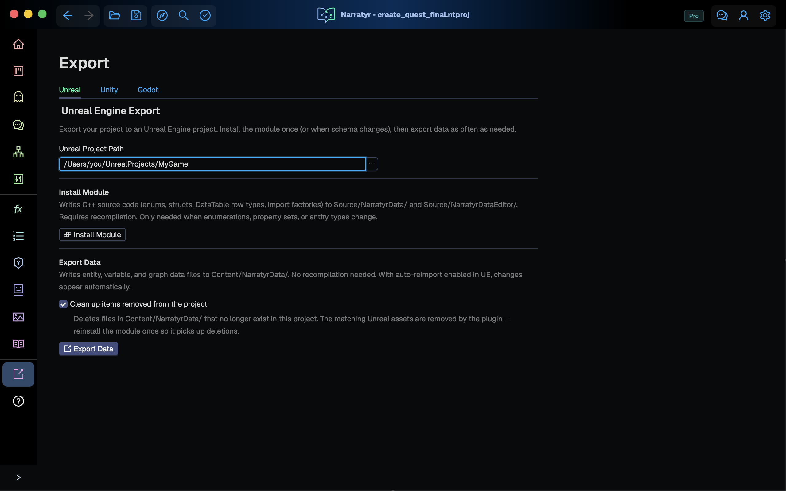This screenshot has width=786, height=491.
Task: Open the numbered list icon in sidebar
Action: click(18, 236)
